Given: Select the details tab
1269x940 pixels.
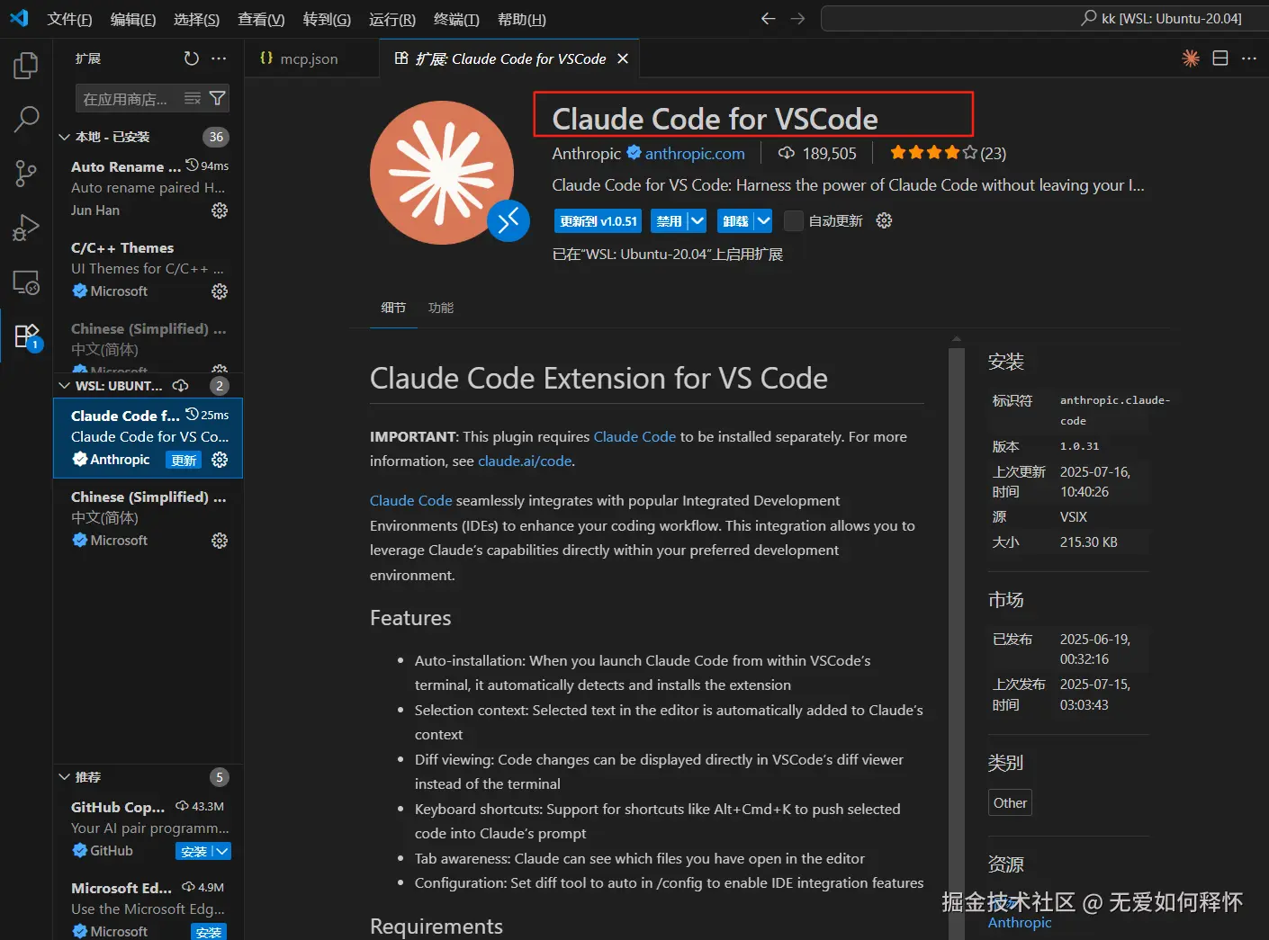Looking at the screenshot, I should coord(393,308).
